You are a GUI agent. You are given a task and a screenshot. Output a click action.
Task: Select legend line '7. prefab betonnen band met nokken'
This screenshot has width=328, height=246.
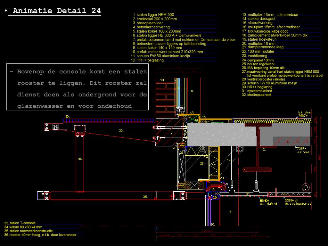(184, 39)
